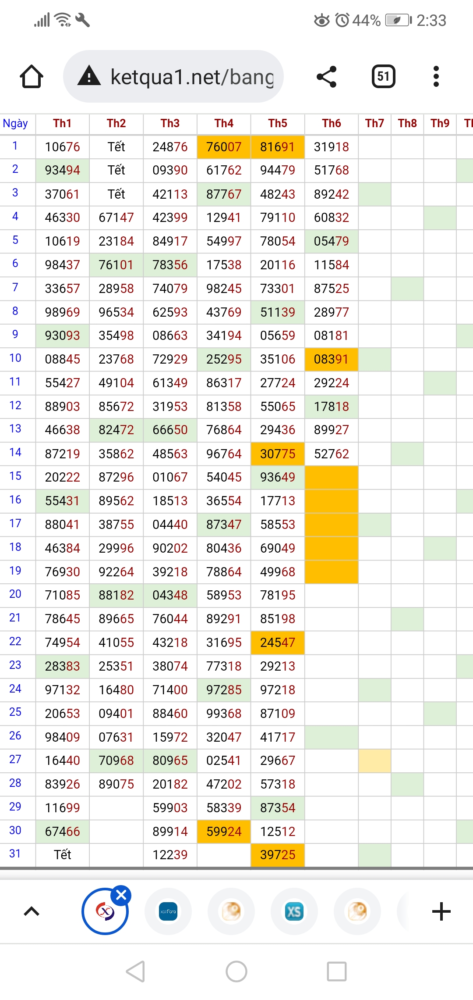
Task: Tap the ketqua1.net address bar
Action: [x=192, y=77]
